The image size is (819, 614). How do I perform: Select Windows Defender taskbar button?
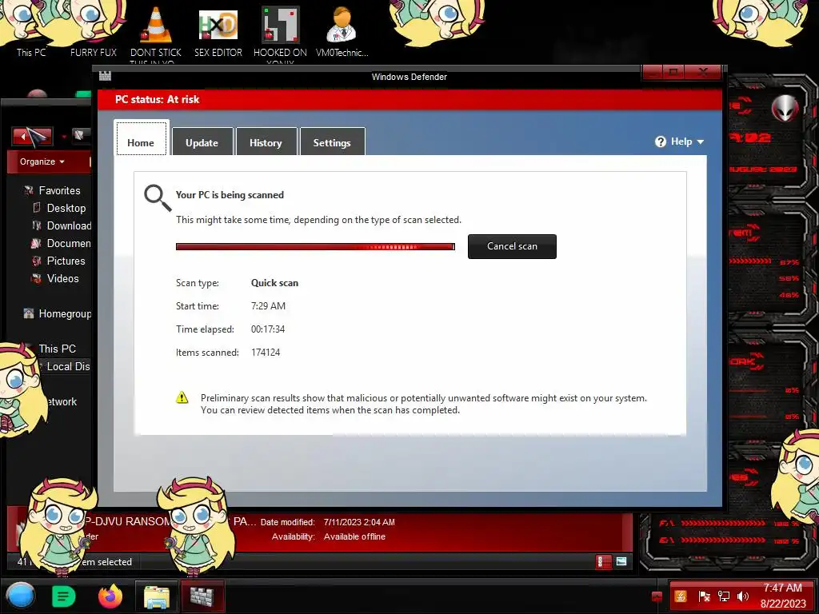pos(202,596)
